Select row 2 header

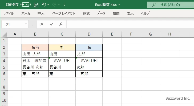(4, 47)
